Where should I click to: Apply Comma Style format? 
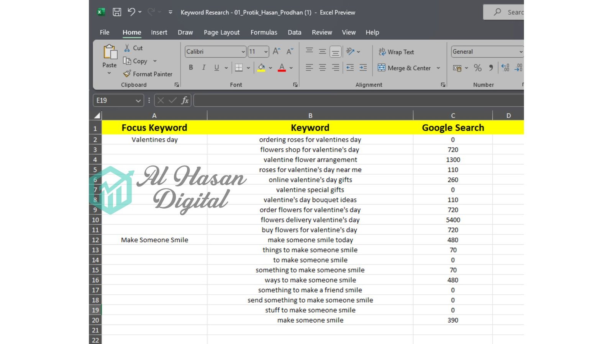(491, 68)
